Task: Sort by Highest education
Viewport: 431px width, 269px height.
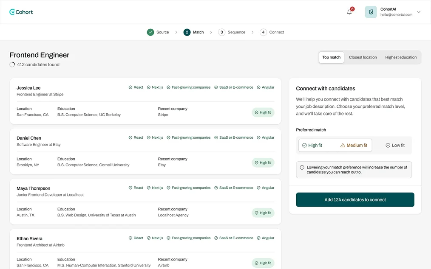Action: pyautogui.click(x=401, y=57)
